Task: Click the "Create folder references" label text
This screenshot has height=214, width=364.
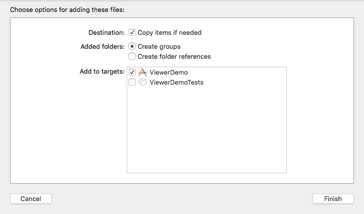Action: (174, 57)
